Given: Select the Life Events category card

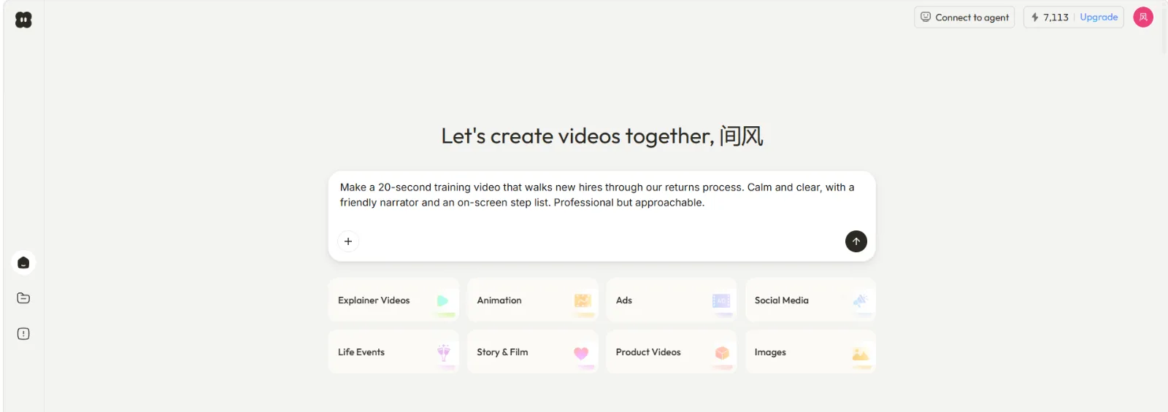Looking at the screenshot, I should pyautogui.click(x=393, y=351).
